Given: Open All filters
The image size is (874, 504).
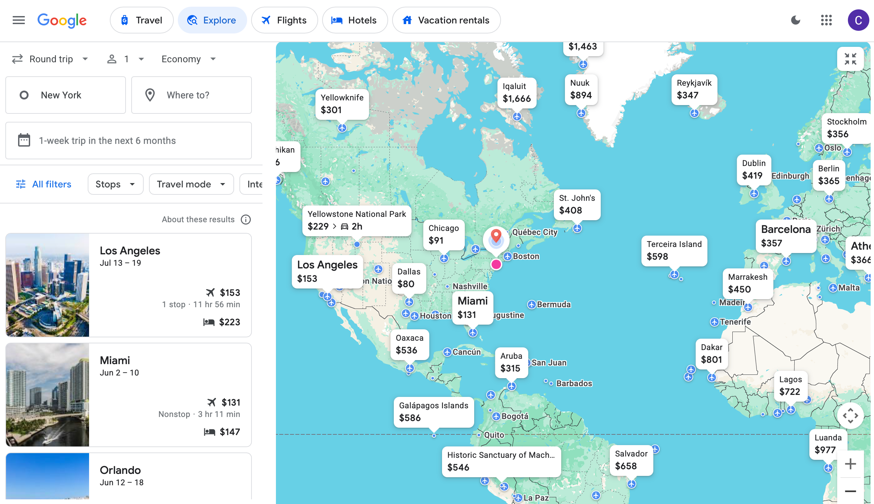Looking at the screenshot, I should 43,184.
